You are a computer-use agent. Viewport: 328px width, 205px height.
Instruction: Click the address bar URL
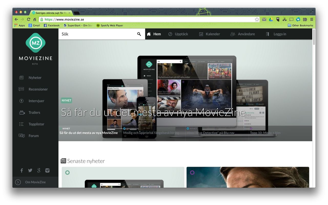pyautogui.click(x=64, y=19)
